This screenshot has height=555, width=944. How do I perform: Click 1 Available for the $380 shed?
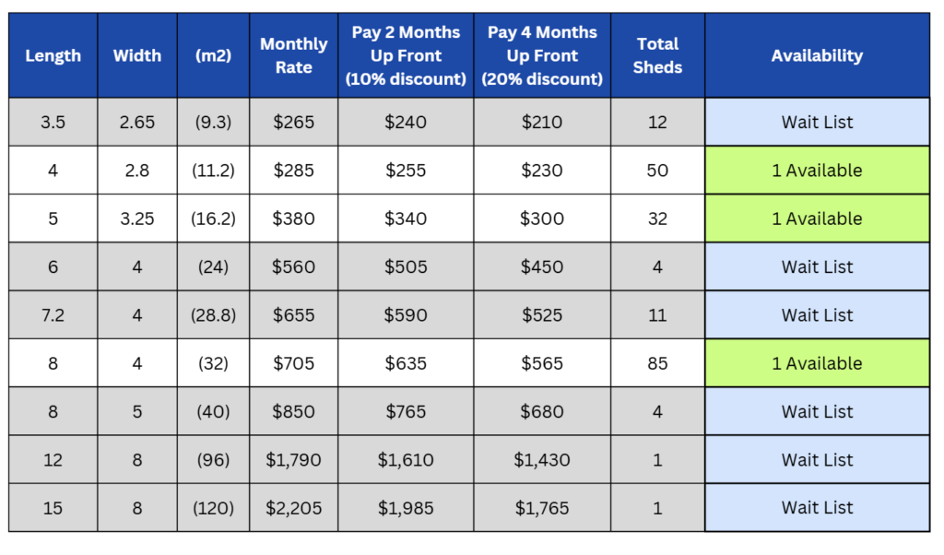[x=817, y=218]
